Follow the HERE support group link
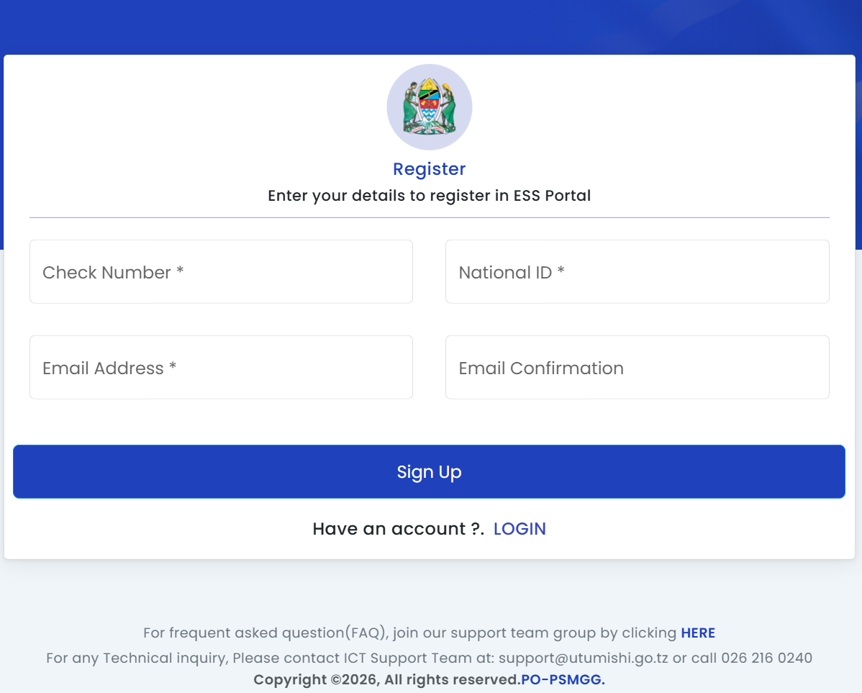The height and width of the screenshot is (693, 862). point(698,633)
